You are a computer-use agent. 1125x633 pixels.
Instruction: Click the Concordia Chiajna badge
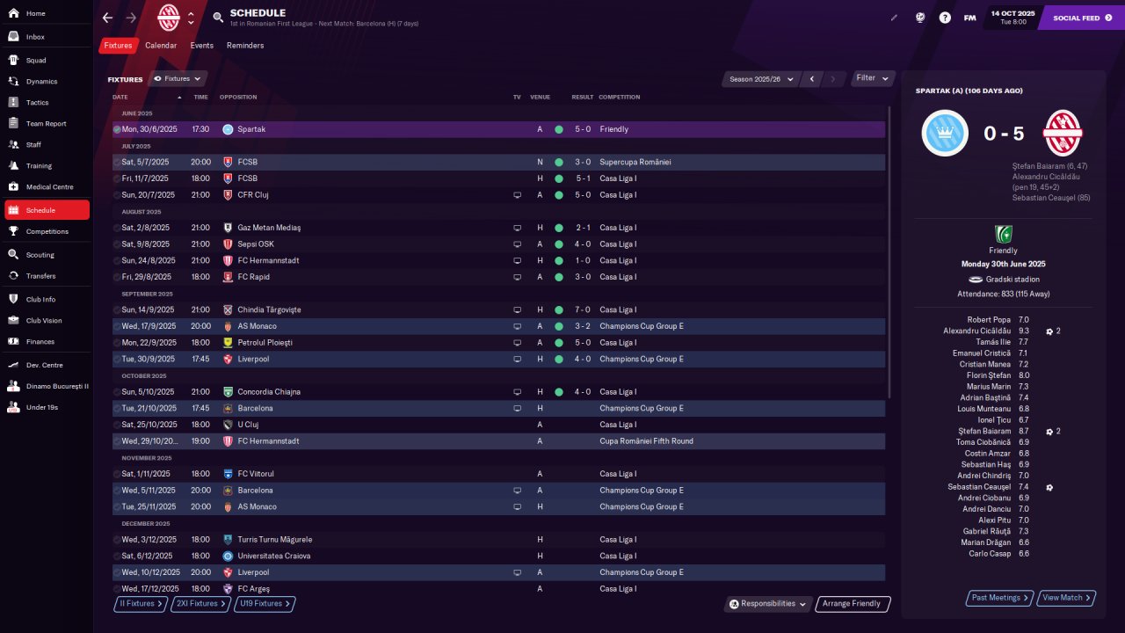tap(228, 392)
